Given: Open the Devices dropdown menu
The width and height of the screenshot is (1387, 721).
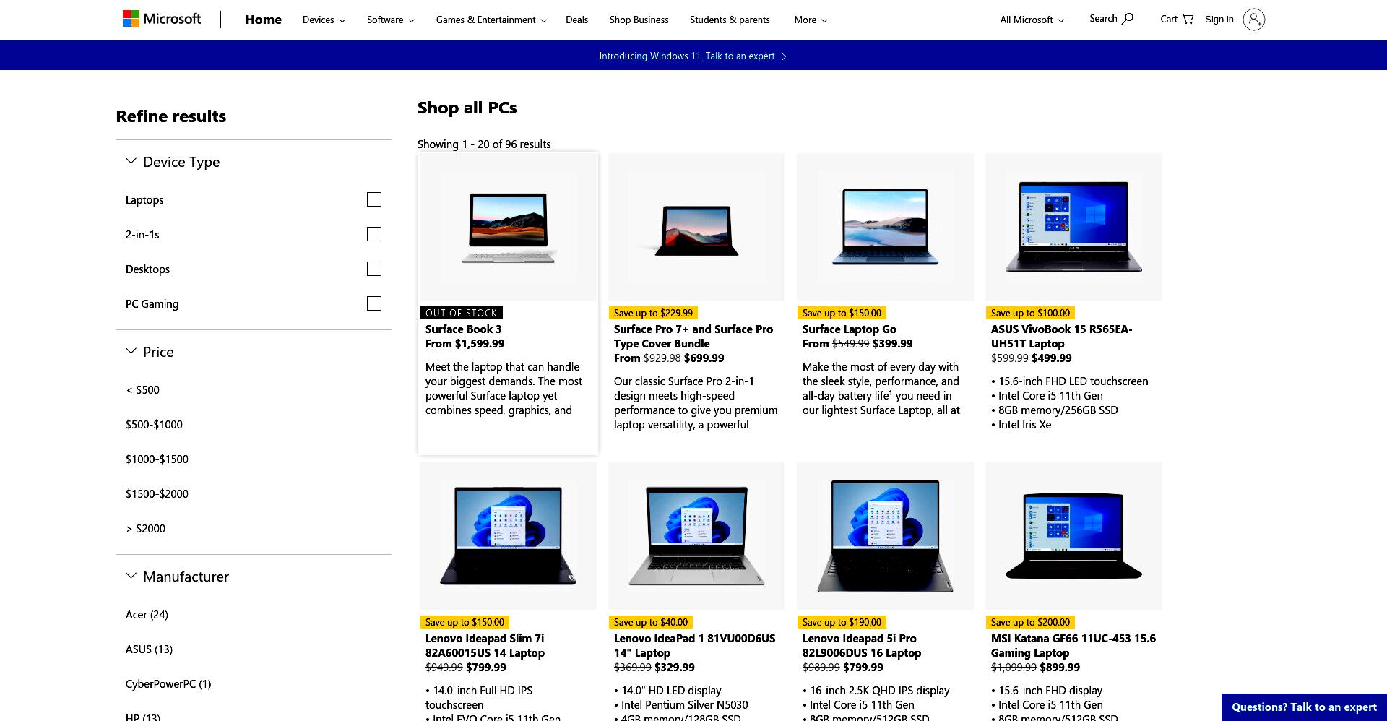Looking at the screenshot, I should 324,20.
